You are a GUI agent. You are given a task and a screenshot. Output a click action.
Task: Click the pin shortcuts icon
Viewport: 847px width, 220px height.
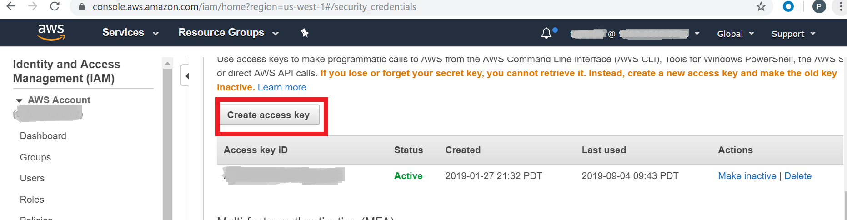click(x=305, y=33)
